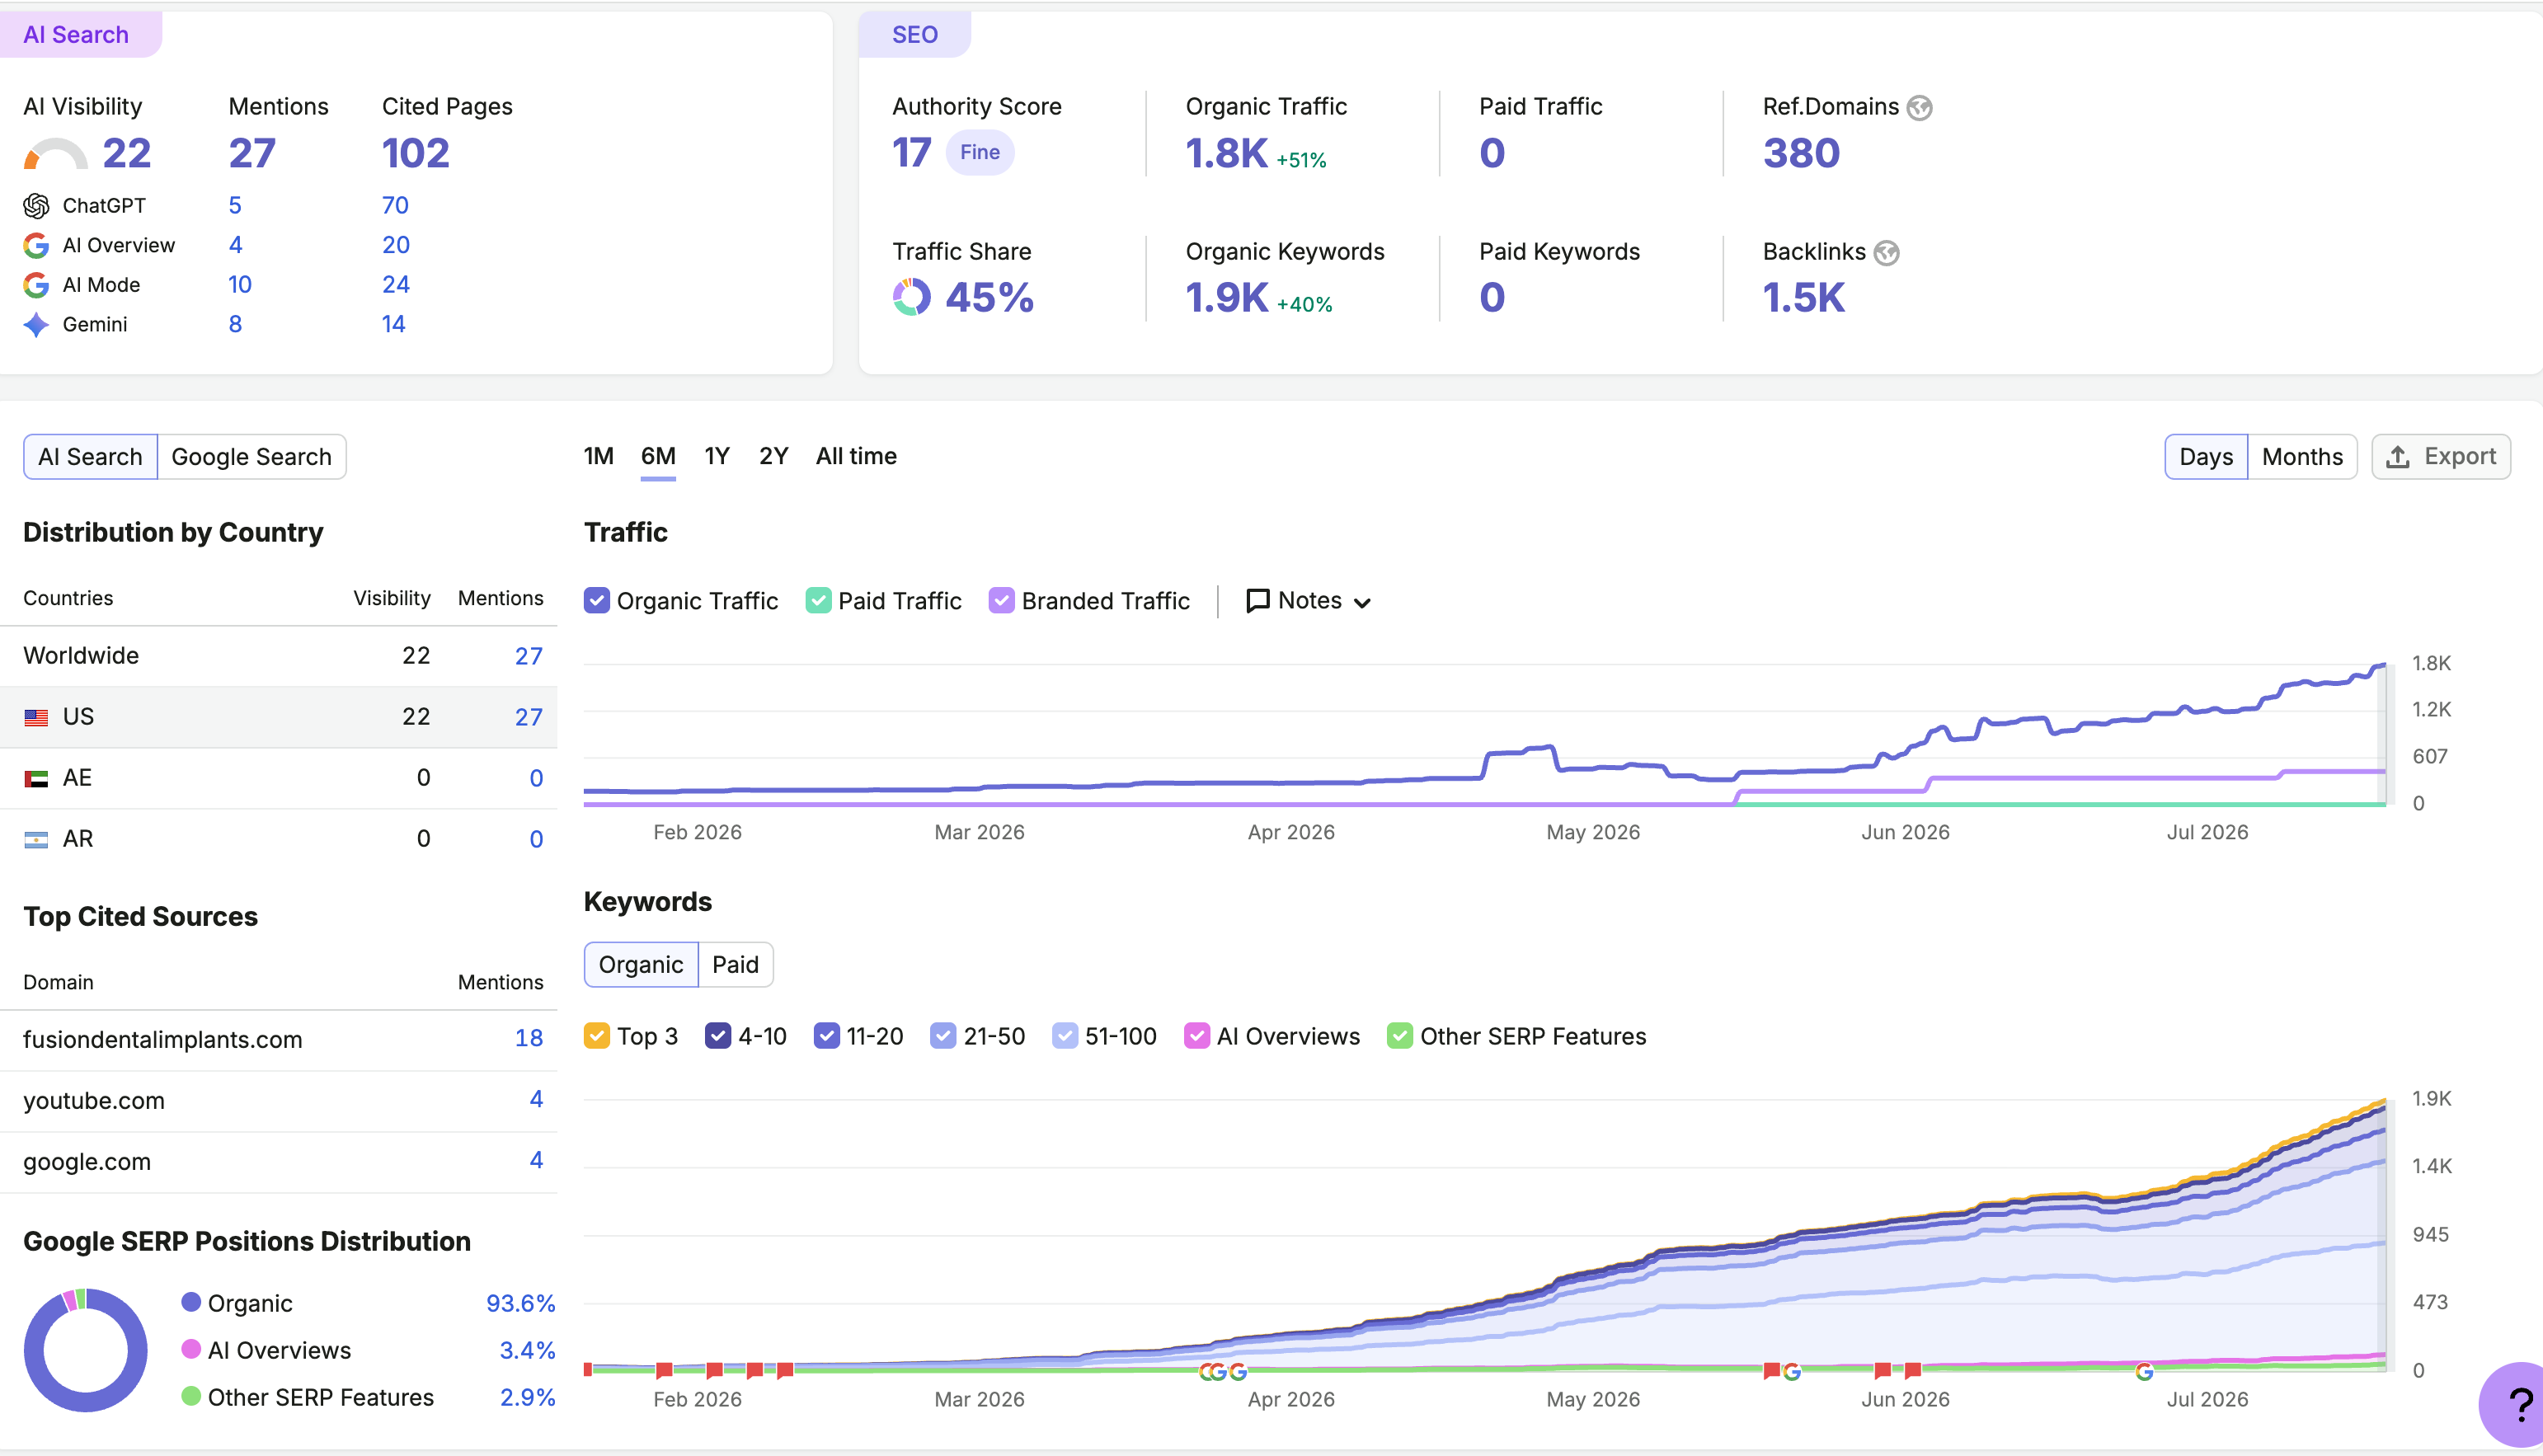Click the Ref.Domains 380 value
This screenshot has height=1456, width=2543.
(1801, 154)
